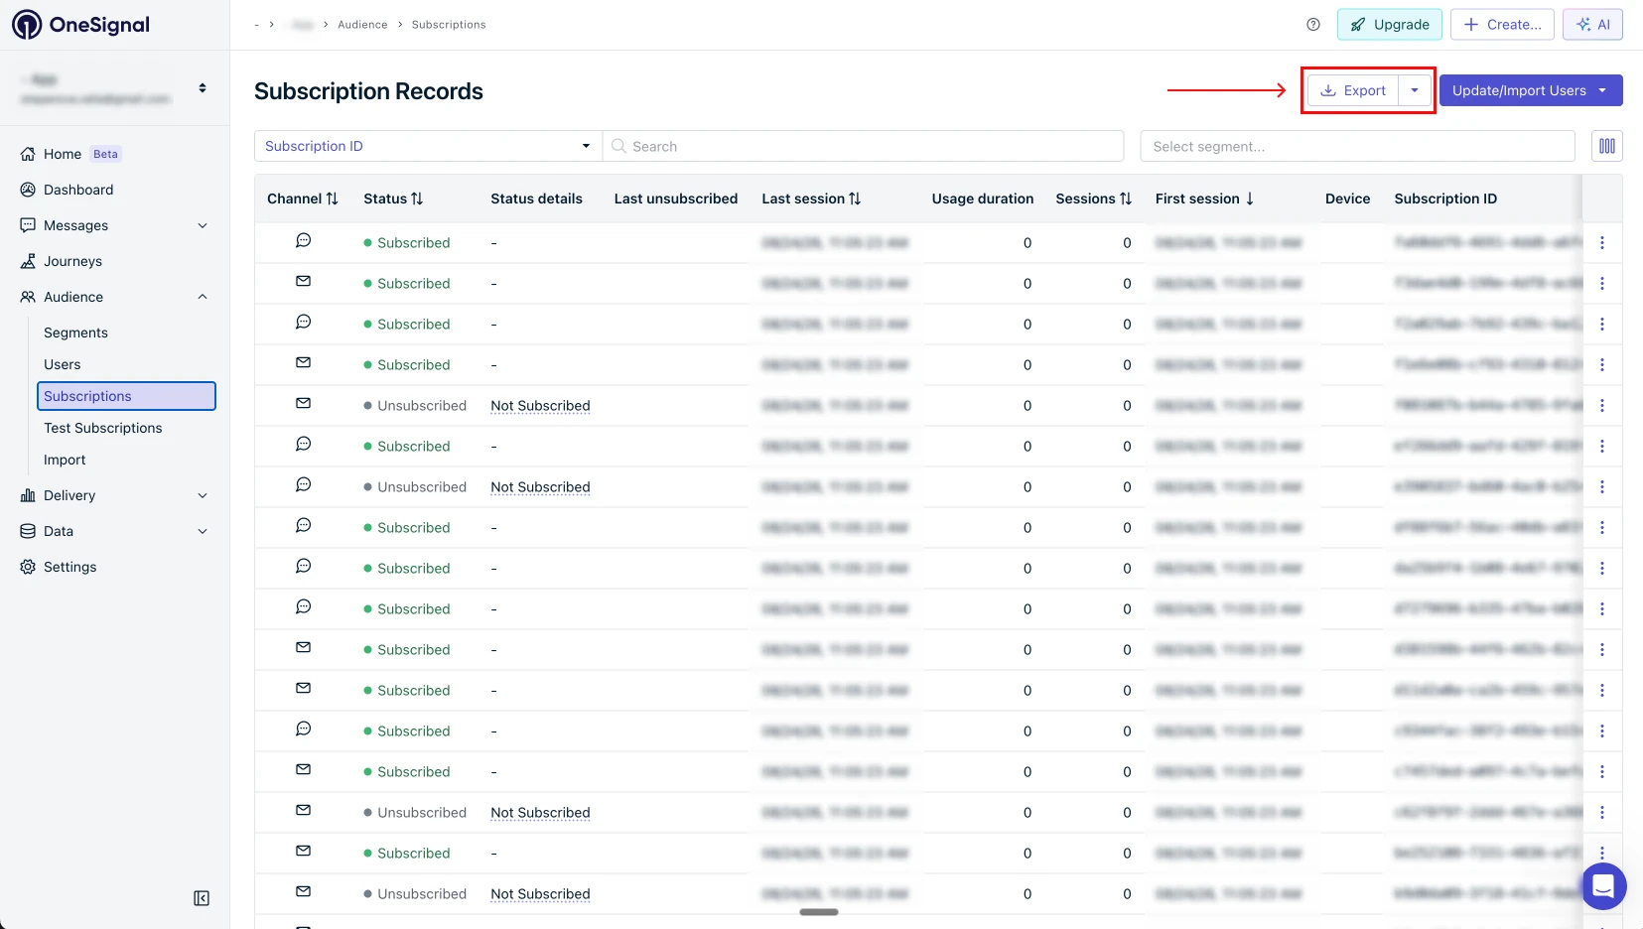Click the Data database icon
Viewport: 1643px width, 929px height.
[28, 531]
